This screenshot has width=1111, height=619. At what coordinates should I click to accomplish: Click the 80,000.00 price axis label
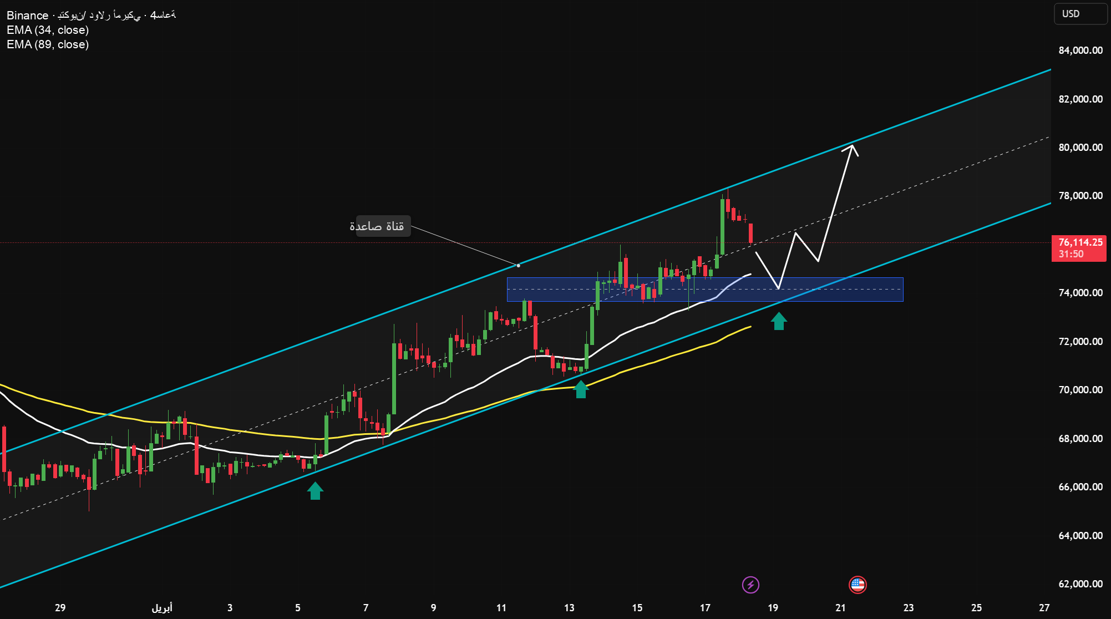[x=1080, y=148]
